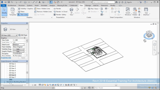The height and width of the screenshot is (90, 160).
Task: Open Visibility/Graphics settings
Action: (x=25, y=9)
